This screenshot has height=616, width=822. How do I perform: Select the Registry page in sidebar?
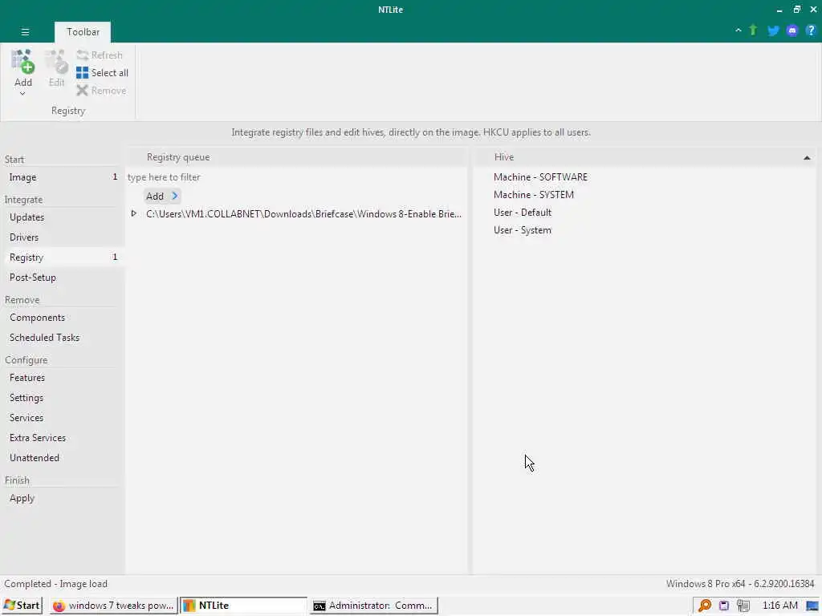point(63,257)
